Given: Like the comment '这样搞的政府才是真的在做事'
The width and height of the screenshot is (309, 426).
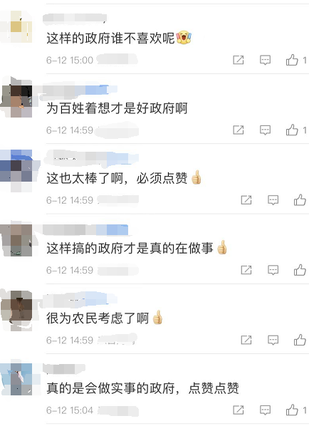Looking at the screenshot, I should tap(300, 270).
